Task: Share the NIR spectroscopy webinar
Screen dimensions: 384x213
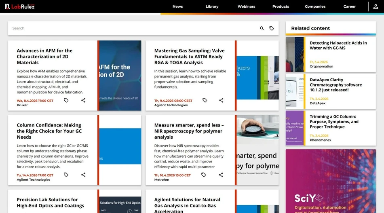Action: click(221, 175)
